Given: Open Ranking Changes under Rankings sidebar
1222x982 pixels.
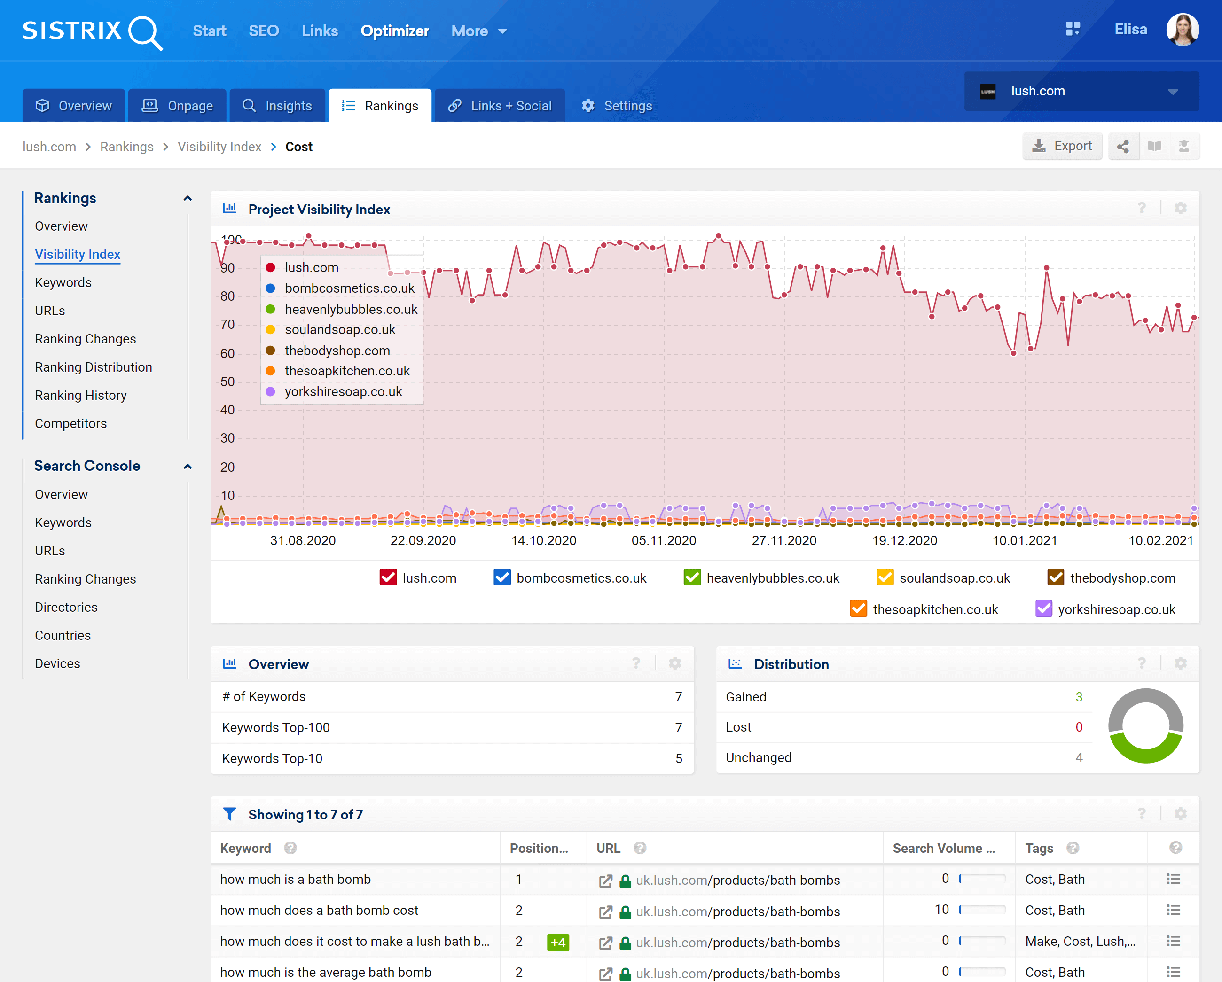Looking at the screenshot, I should coord(86,339).
